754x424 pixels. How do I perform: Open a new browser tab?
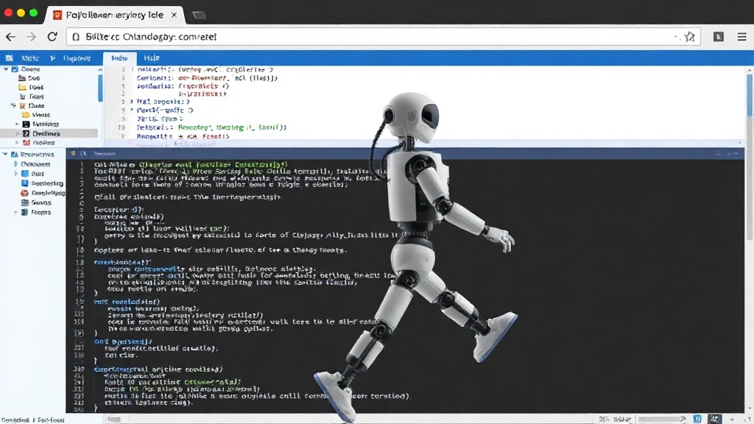click(199, 15)
